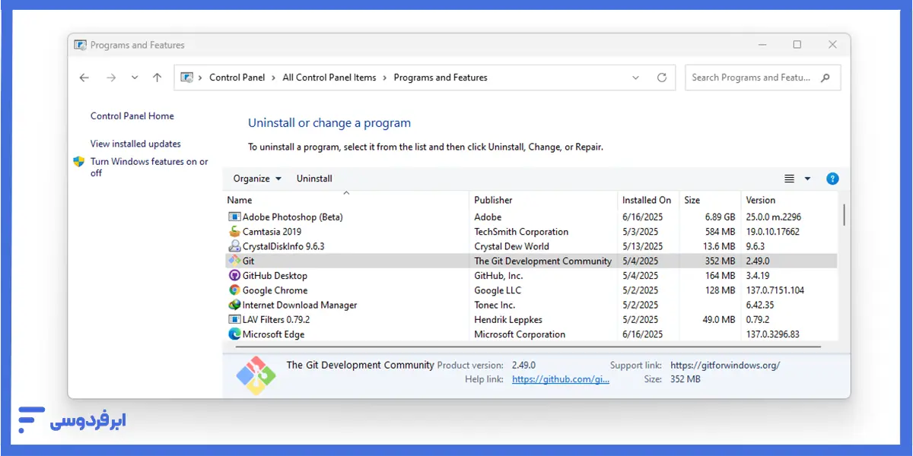Select the GitHub Desktop row name
The width and height of the screenshot is (913, 456).
tap(275, 276)
